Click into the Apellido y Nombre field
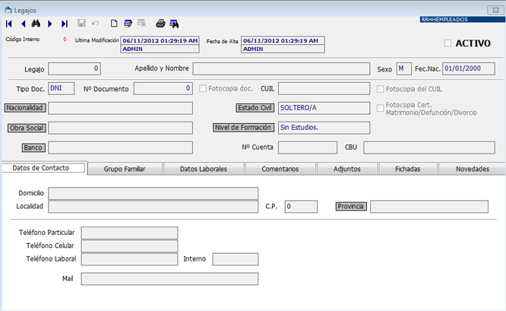The image size is (506, 311). point(280,68)
